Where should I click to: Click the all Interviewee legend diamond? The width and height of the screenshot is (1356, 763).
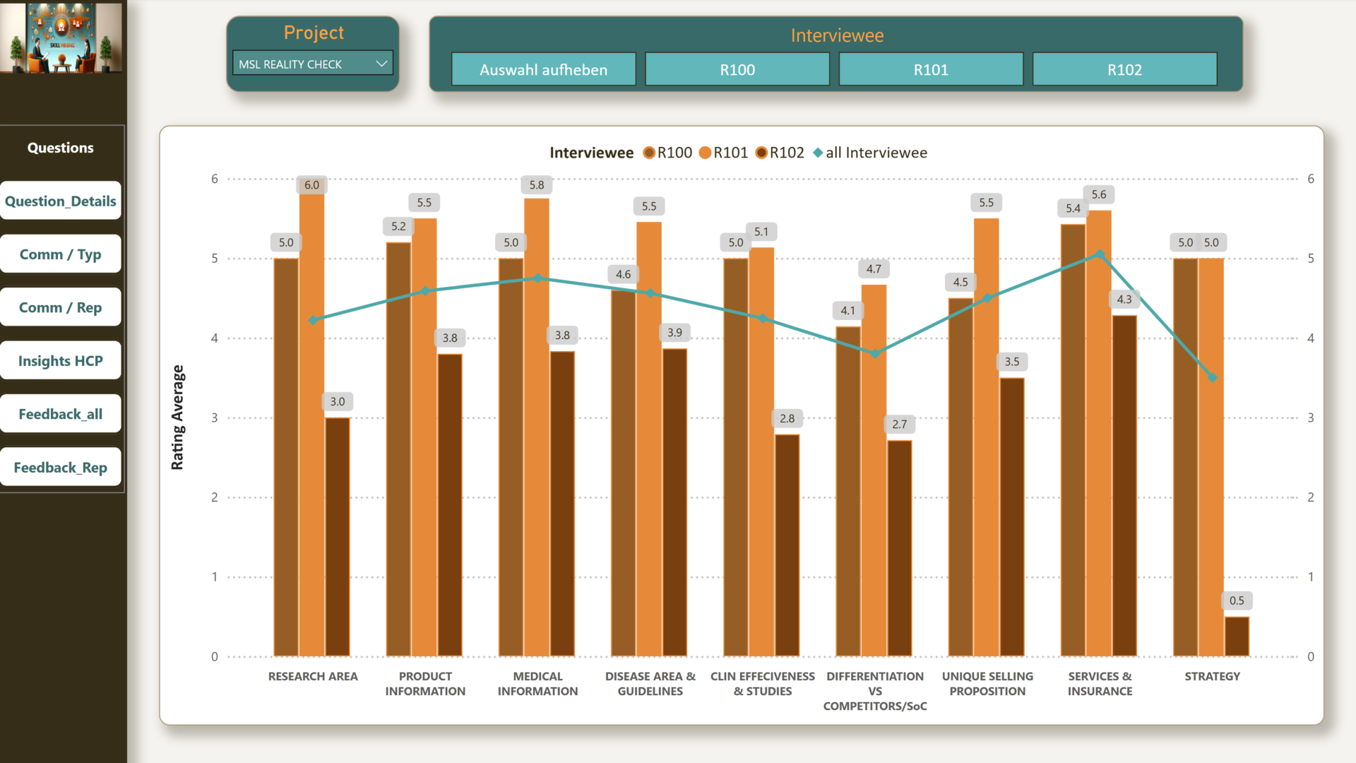click(x=818, y=153)
